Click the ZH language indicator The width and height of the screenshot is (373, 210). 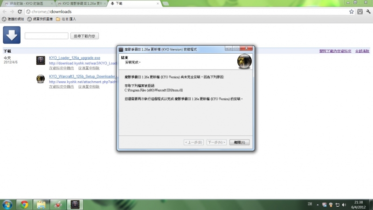[x=310, y=204]
